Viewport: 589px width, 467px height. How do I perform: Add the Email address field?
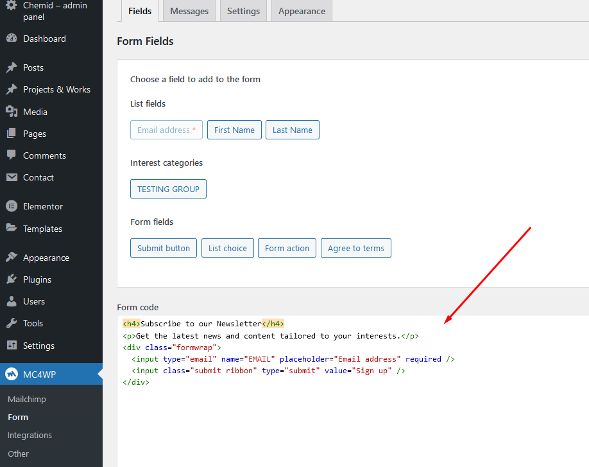click(166, 130)
